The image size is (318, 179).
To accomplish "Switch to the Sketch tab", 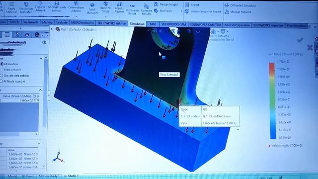I will coord(14,22).
